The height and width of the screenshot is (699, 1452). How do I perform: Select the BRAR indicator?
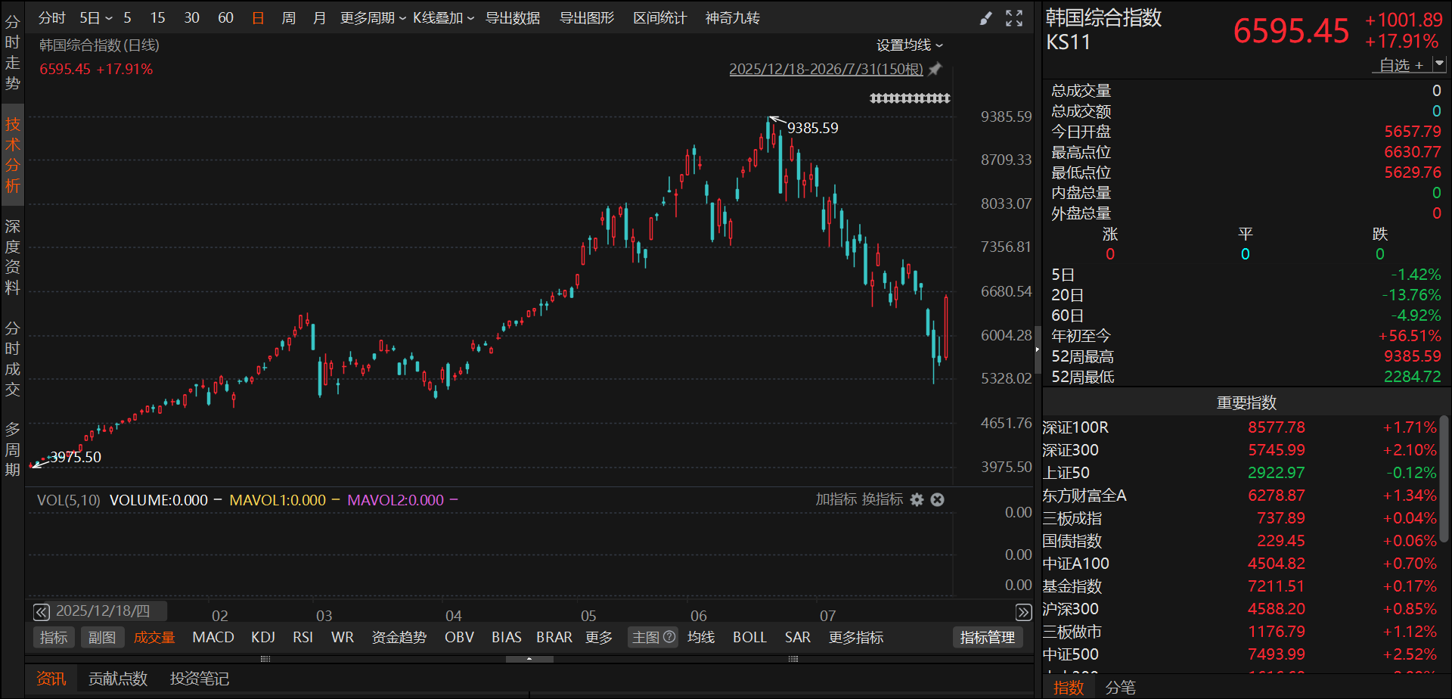(554, 637)
